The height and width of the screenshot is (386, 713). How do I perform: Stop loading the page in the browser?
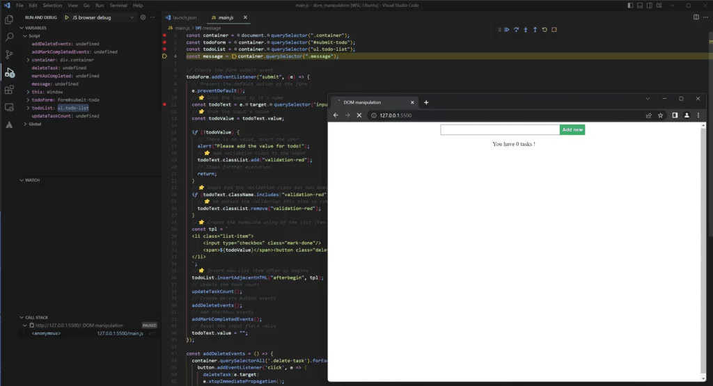(x=359, y=115)
